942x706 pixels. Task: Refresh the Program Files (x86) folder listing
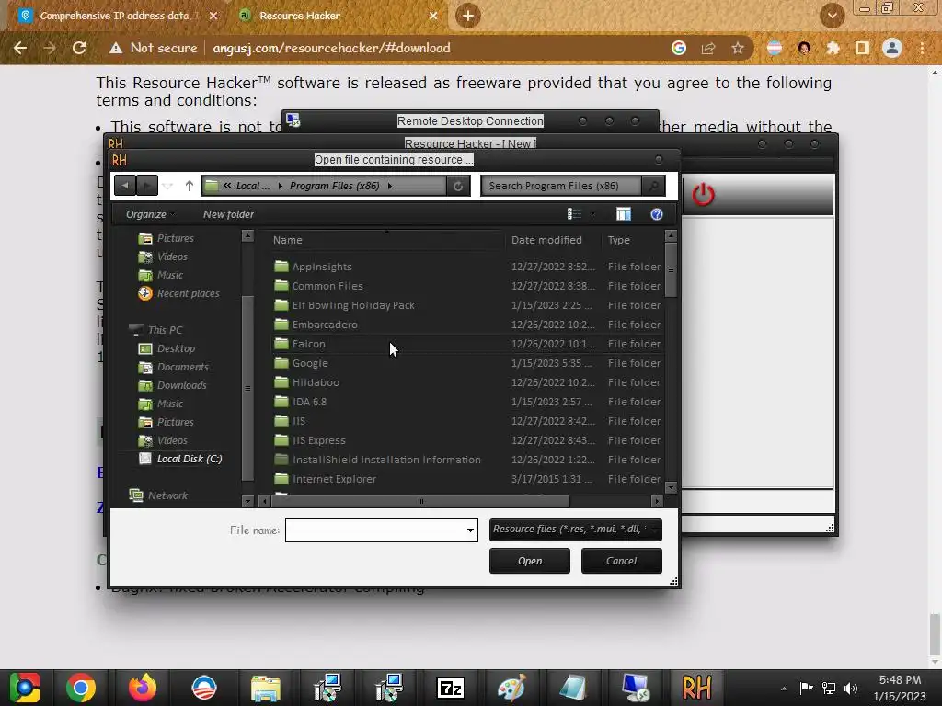[x=458, y=186]
